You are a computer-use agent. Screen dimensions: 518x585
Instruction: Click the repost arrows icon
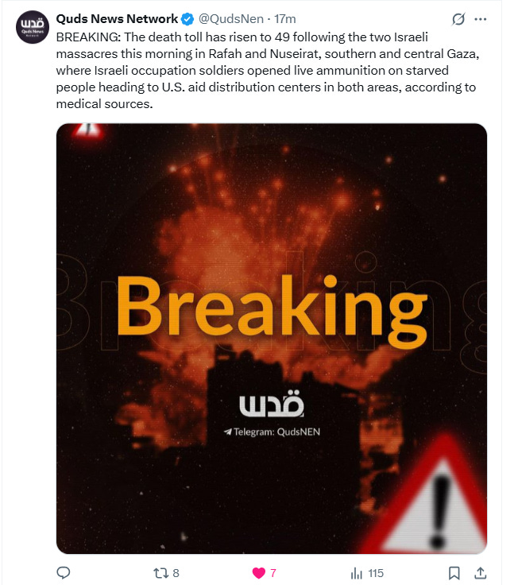tap(161, 573)
